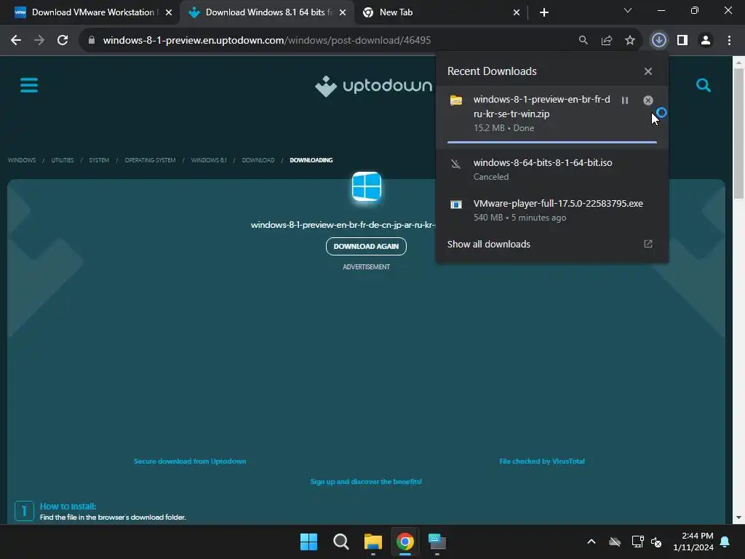Click the muted volume tray icon
This screenshot has height=559, width=745.
coord(656,542)
